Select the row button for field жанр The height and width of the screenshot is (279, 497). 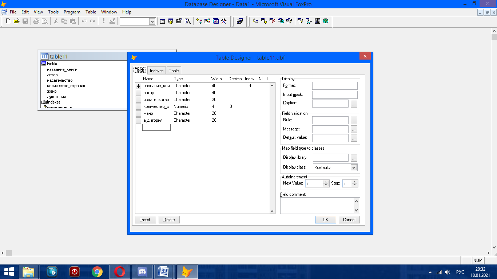coord(138,113)
